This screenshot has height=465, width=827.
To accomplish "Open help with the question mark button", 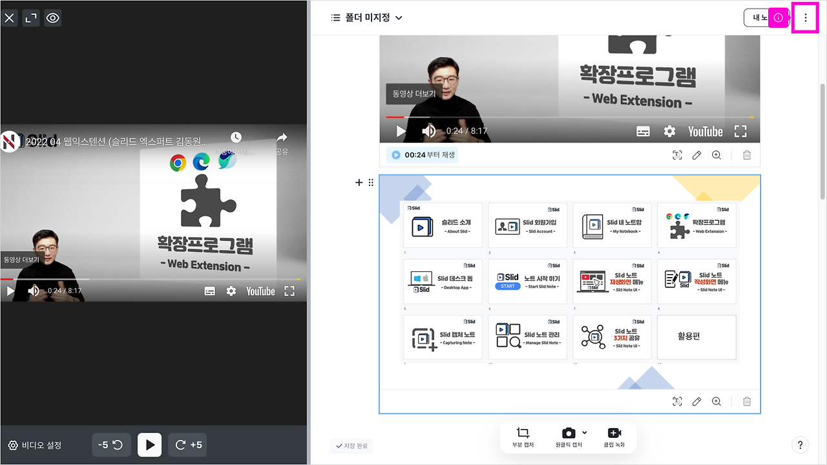I will tap(800, 445).
